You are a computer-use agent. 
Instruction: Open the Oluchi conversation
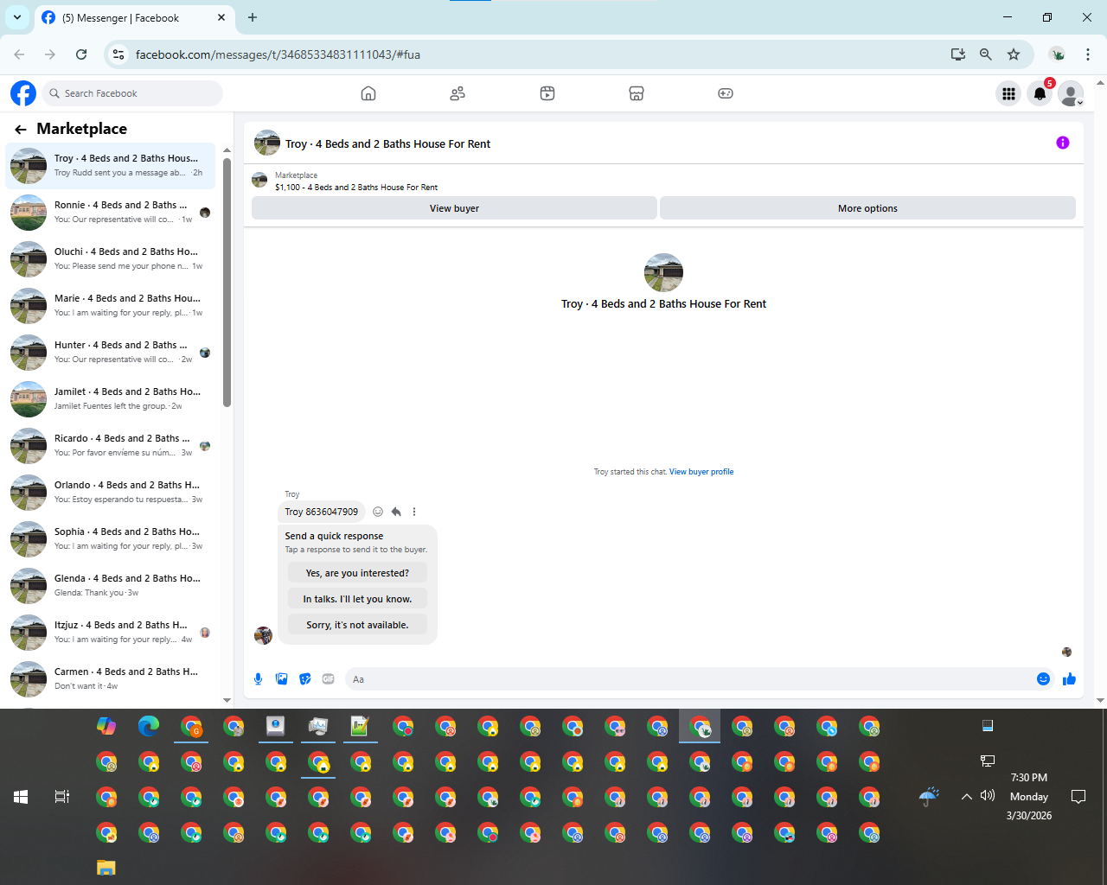(111, 259)
